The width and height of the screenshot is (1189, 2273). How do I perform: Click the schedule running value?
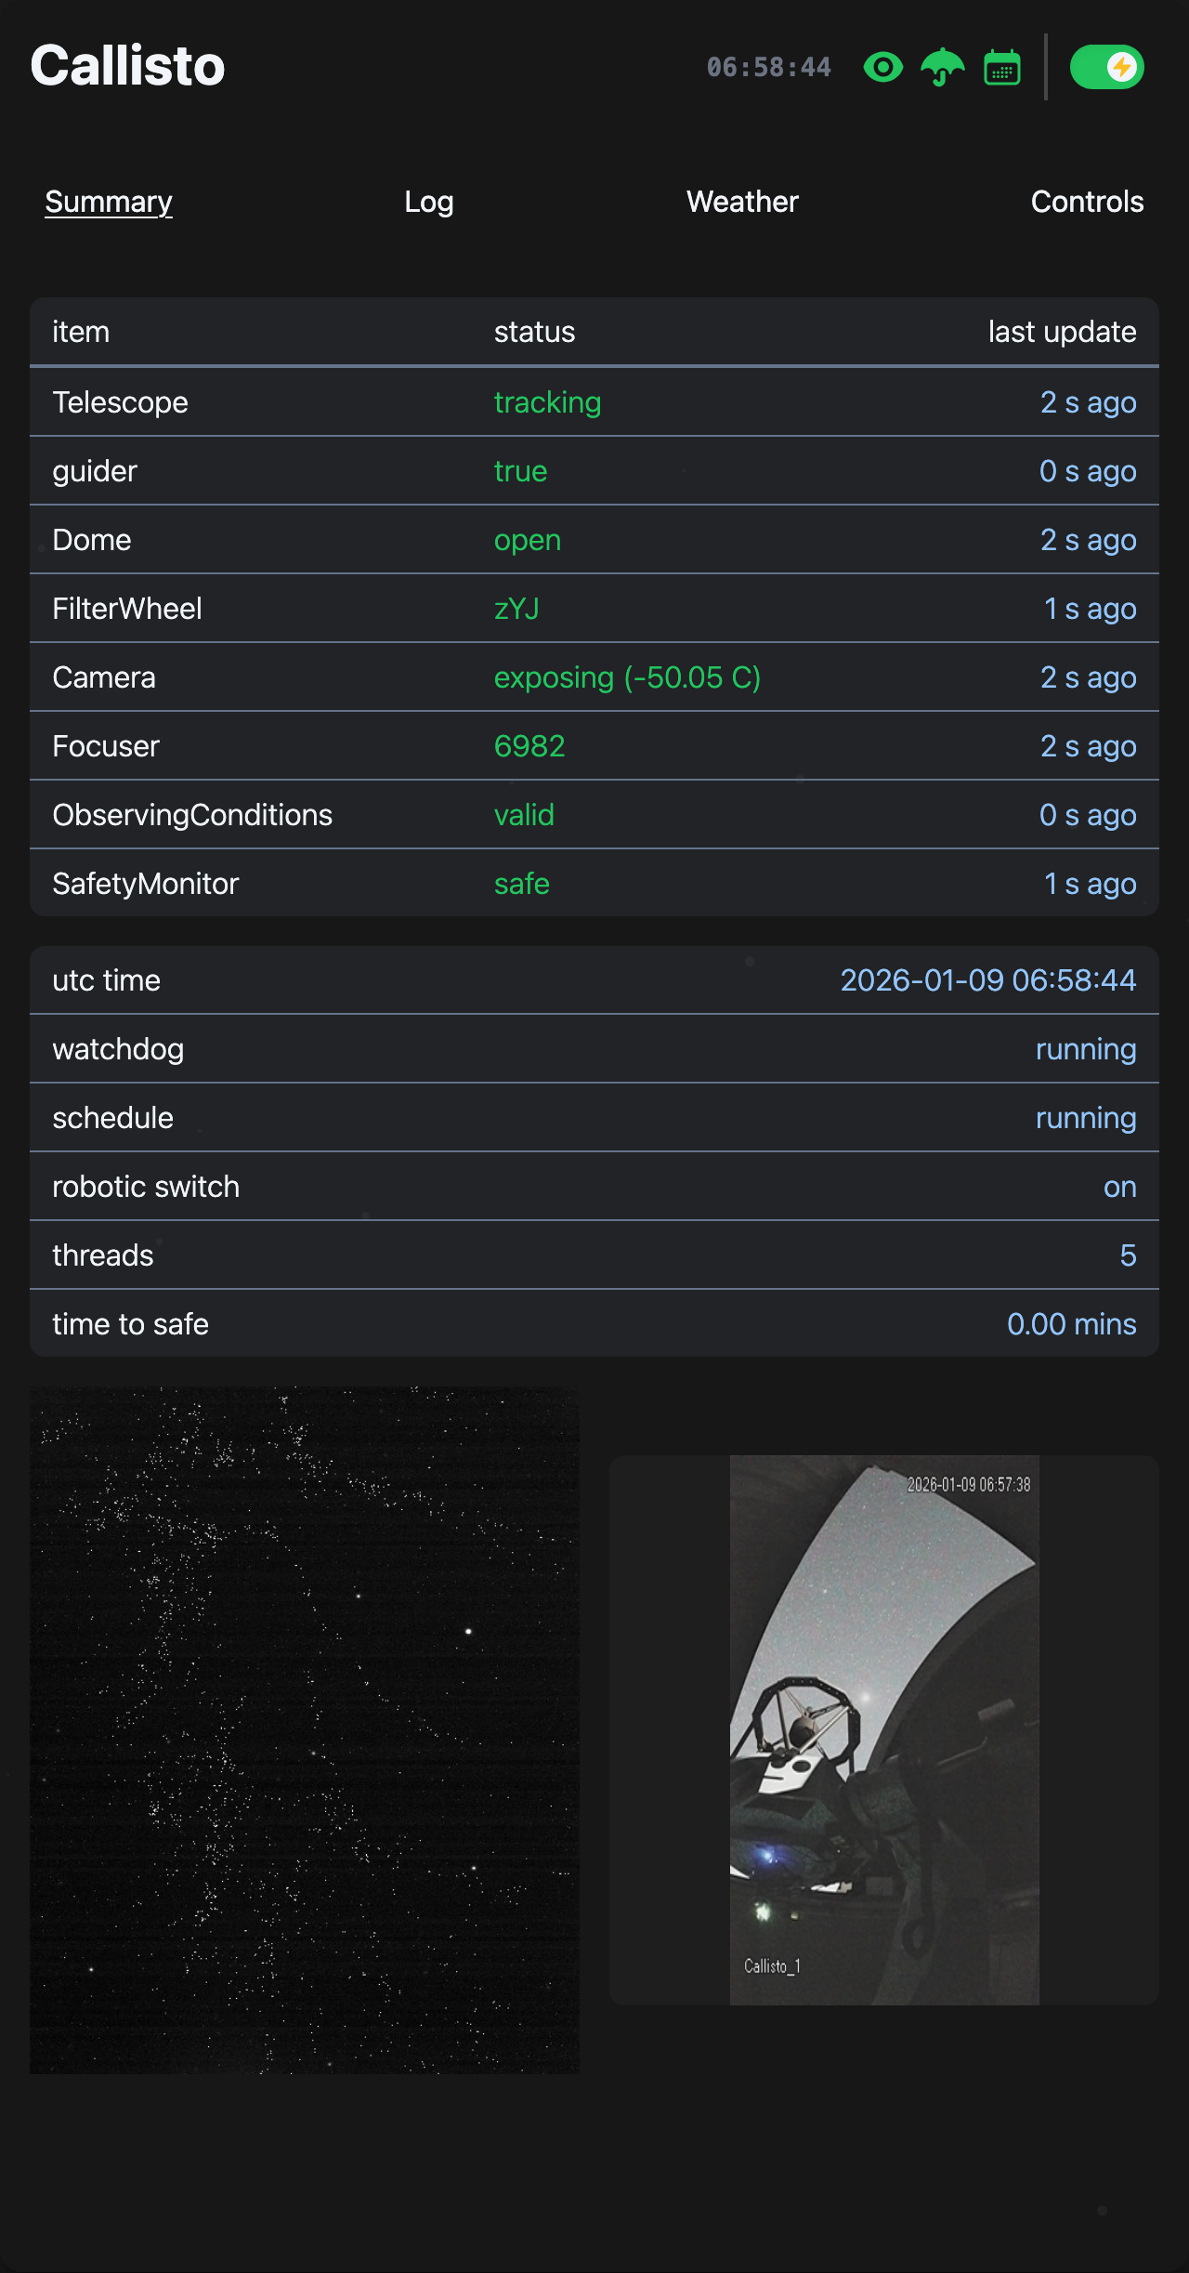coord(1085,1118)
